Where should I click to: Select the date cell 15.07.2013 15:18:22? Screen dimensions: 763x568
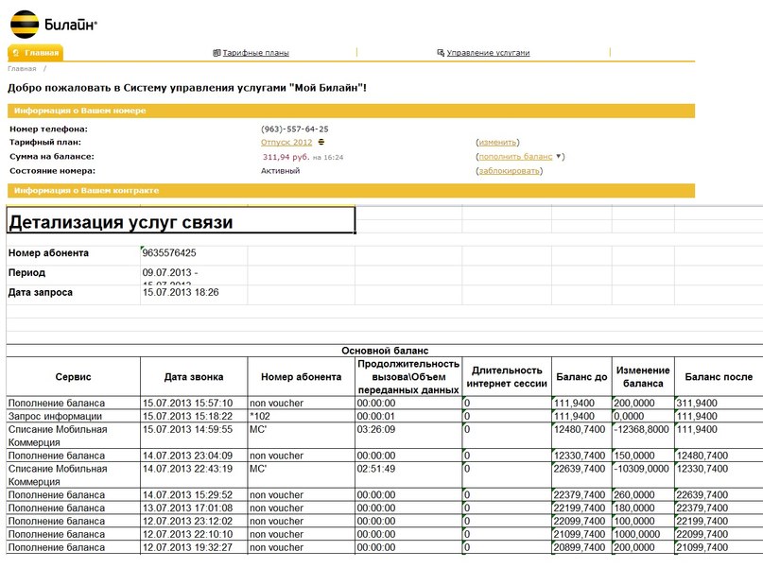(194, 416)
